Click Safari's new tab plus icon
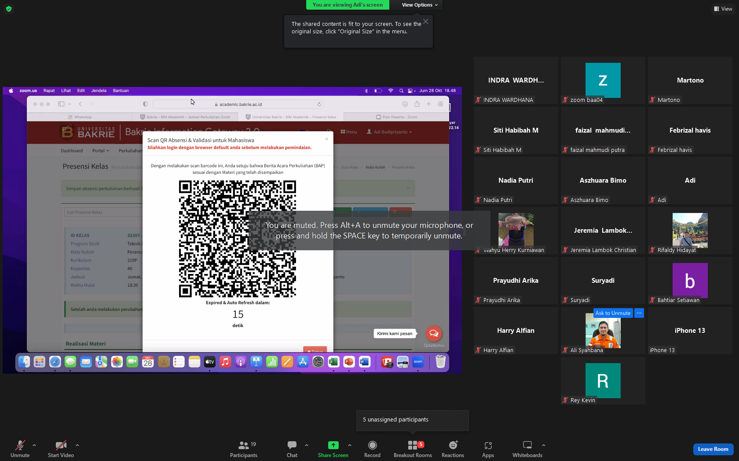The width and height of the screenshot is (739, 461). tap(428, 104)
